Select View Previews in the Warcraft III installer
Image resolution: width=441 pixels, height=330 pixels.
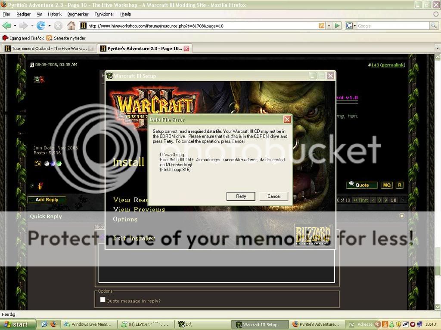pyautogui.click(x=139, y=209)
